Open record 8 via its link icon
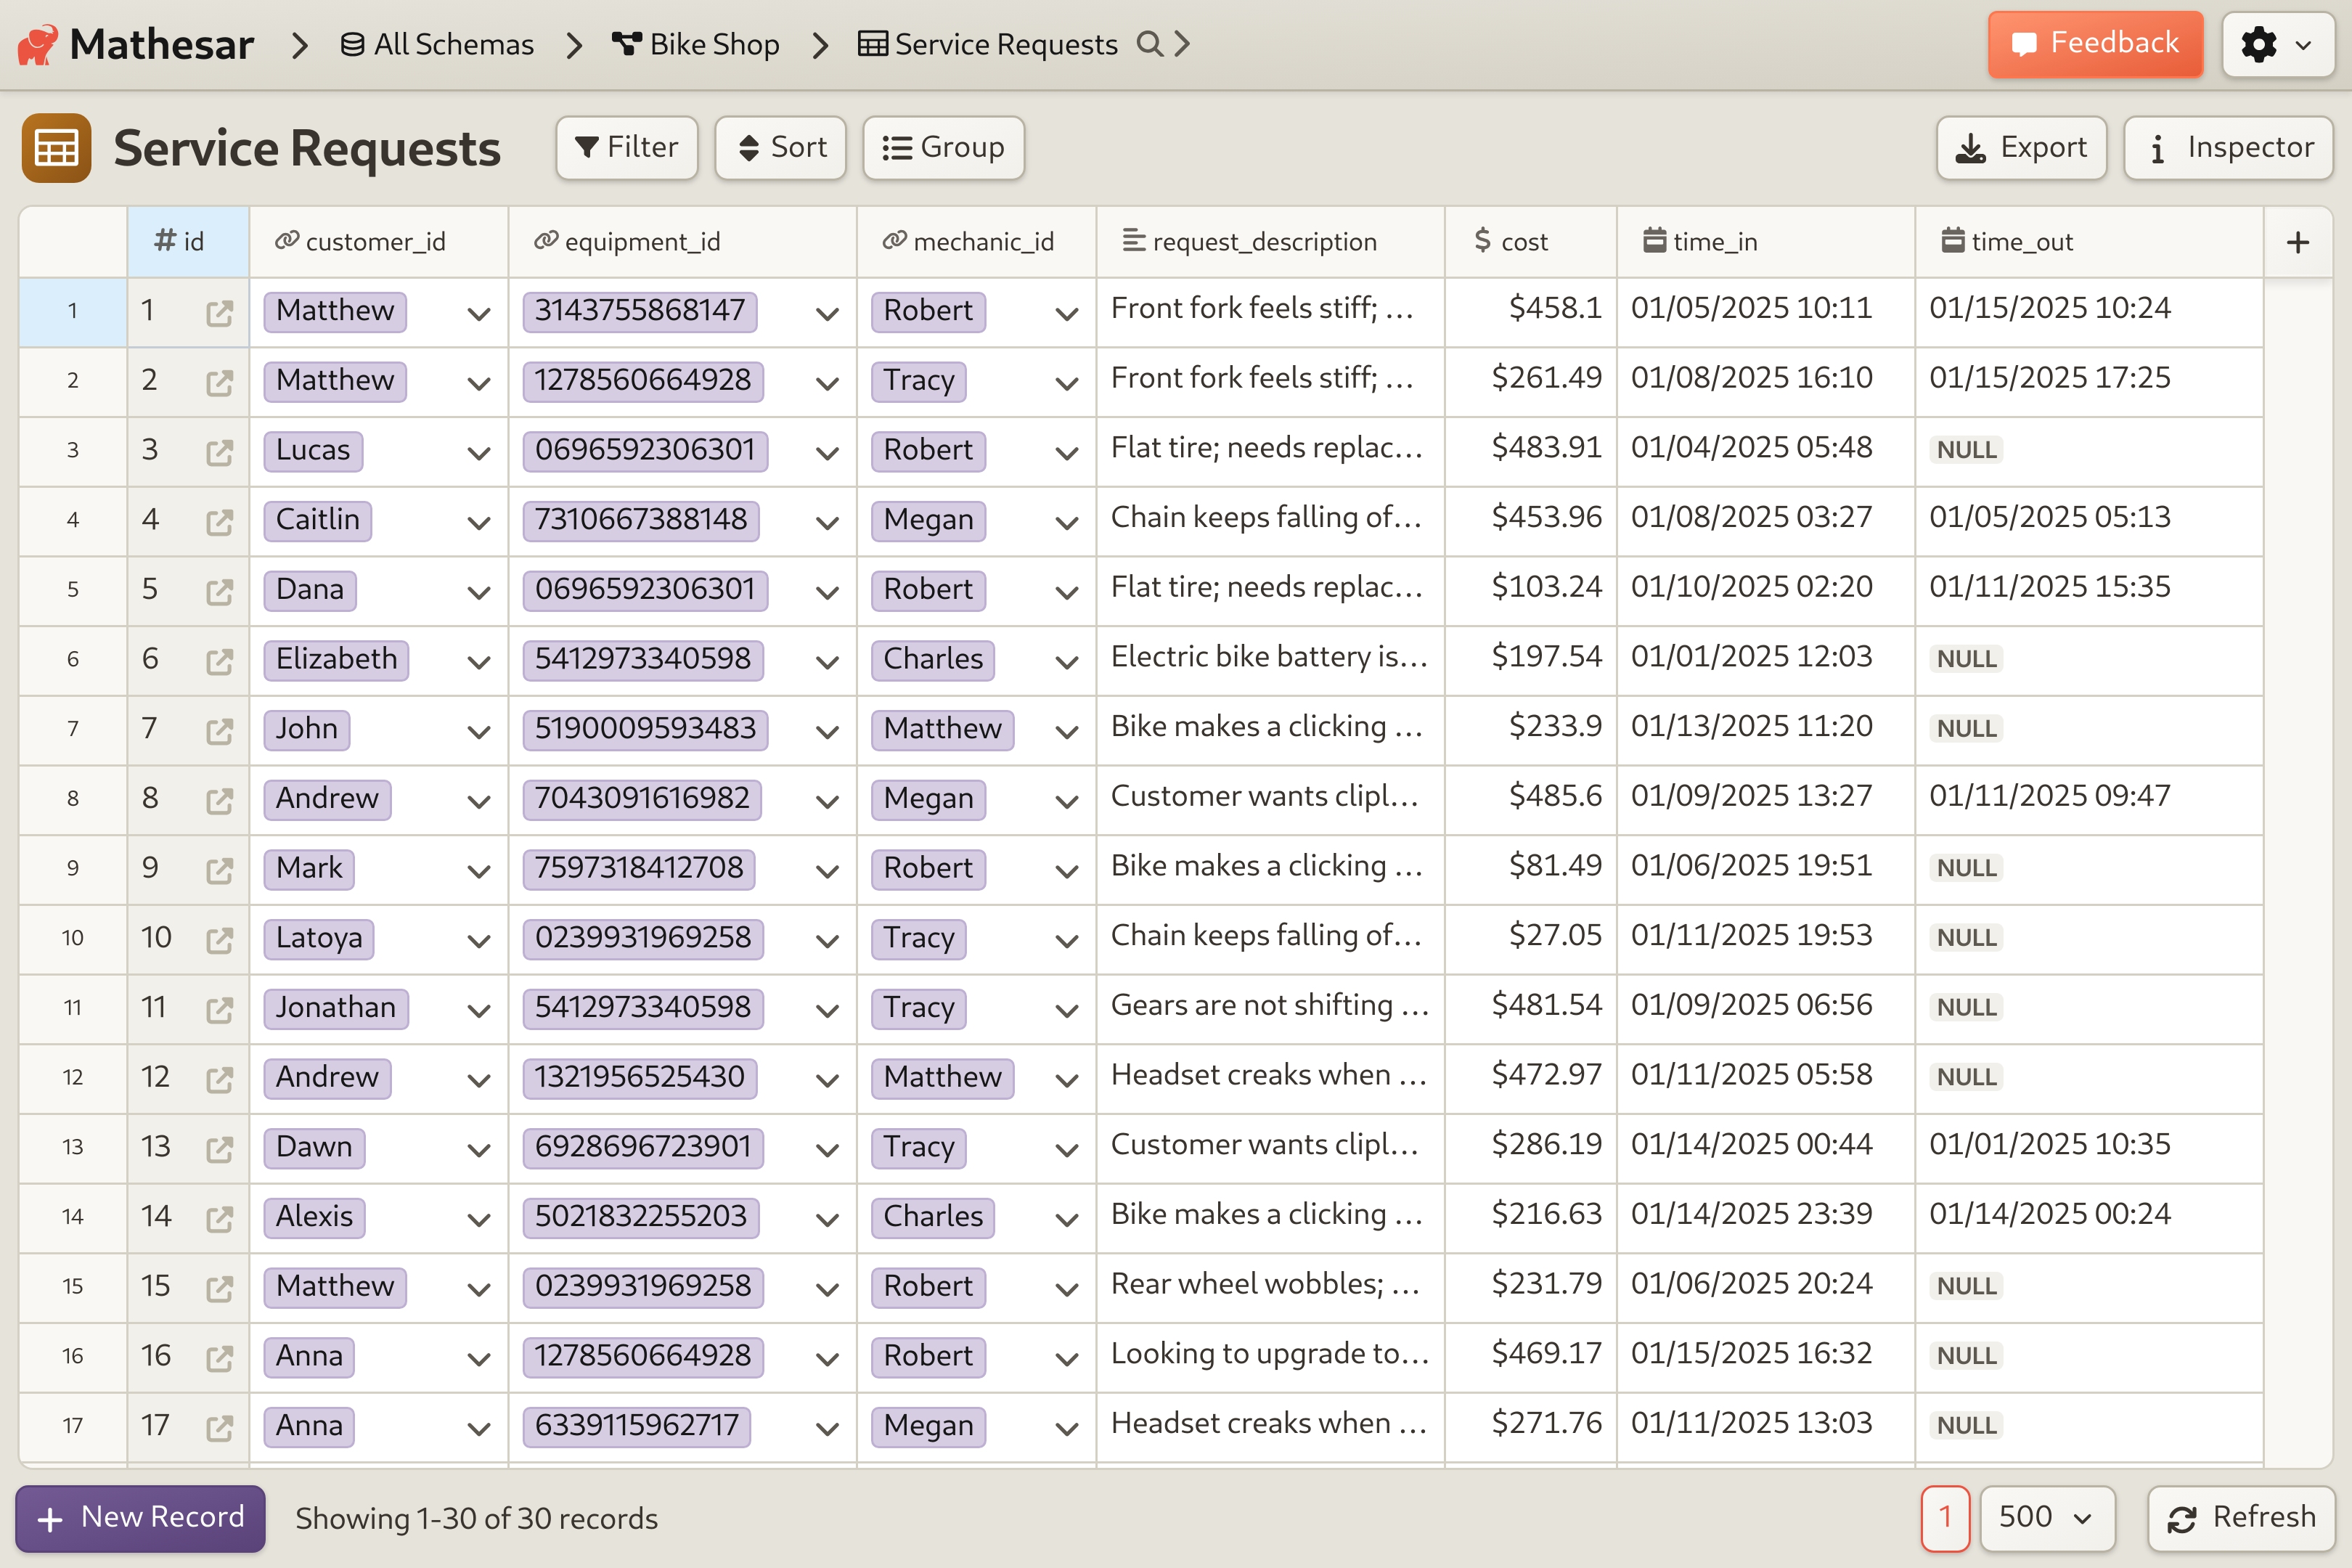The height and width of the screenshot is (1568, 2352). click(x=219, y=801)
